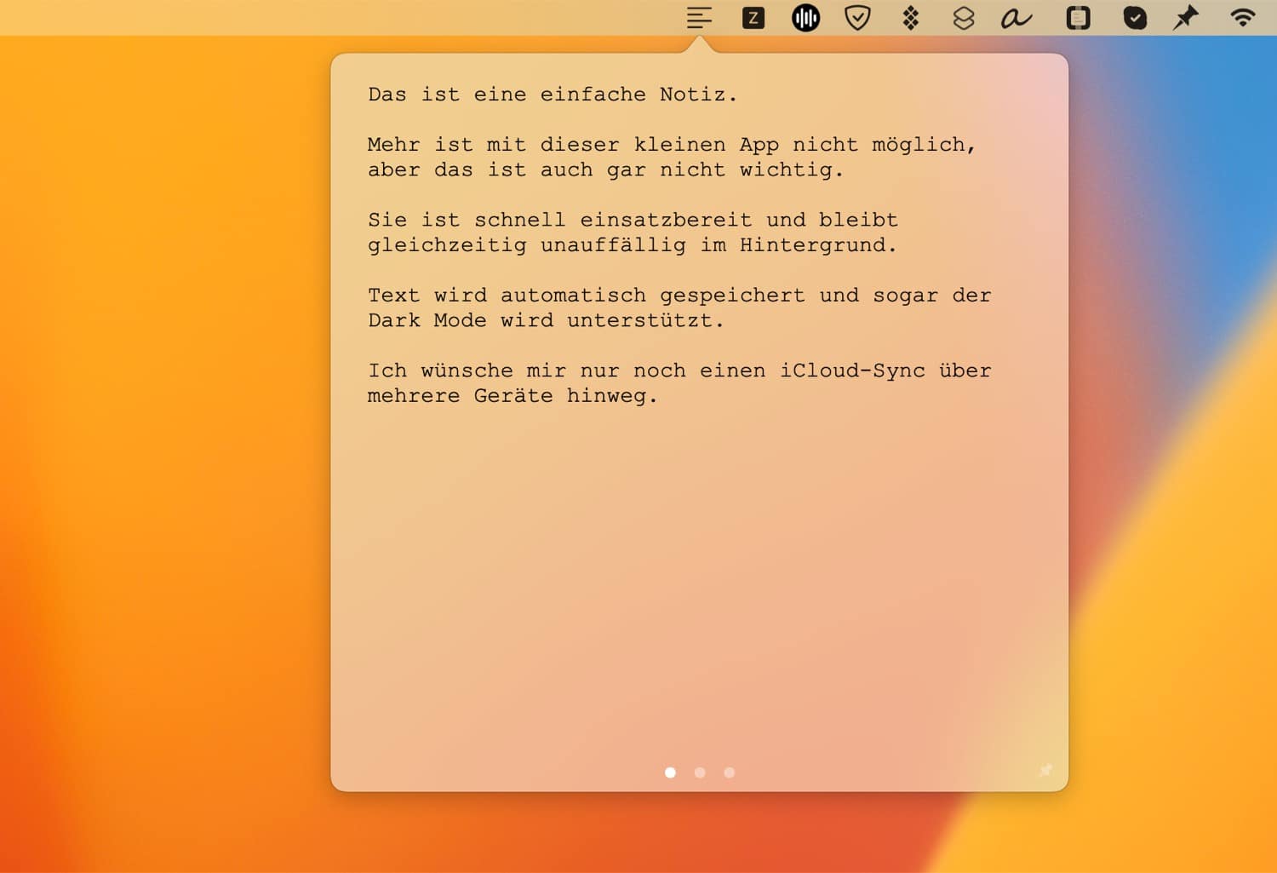Click the pushpin icon in the menu bar
The image size is (1277, 873).
pyautogui.click(x=1186, y=18)
